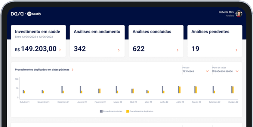Toggle Procedimentos totais legend item

point(111,111)
